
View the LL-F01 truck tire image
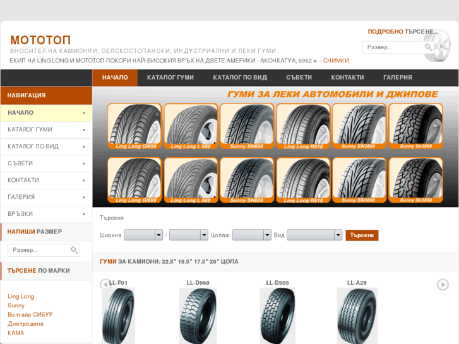point(118,316)
